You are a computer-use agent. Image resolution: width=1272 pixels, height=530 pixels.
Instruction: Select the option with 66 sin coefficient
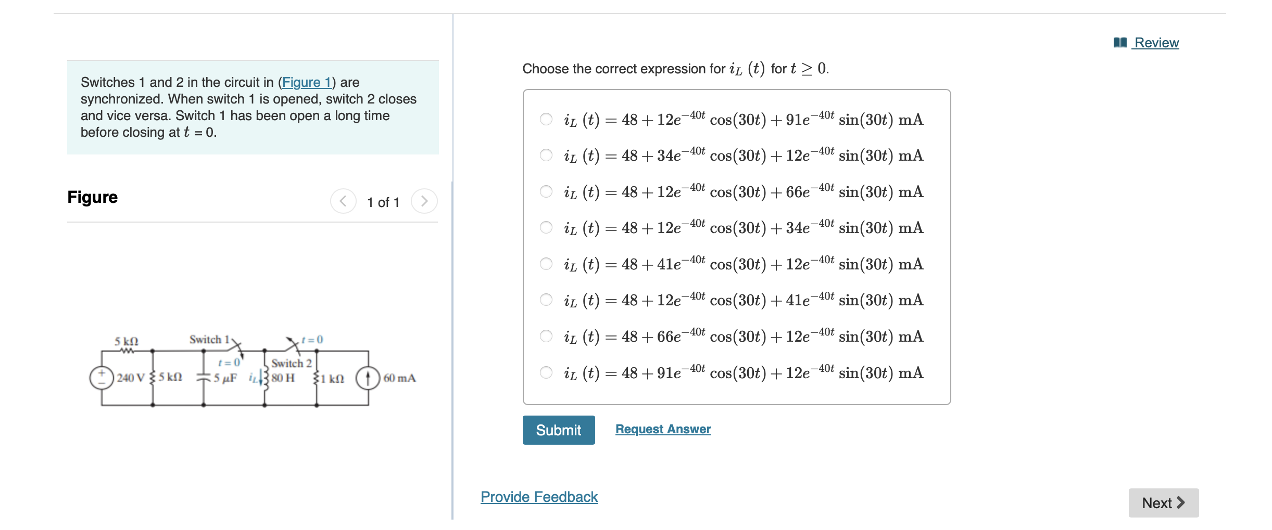point(546,191)
